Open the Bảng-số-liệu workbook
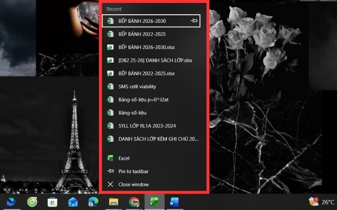Screen dimensions: 337x210 (151, 113)
